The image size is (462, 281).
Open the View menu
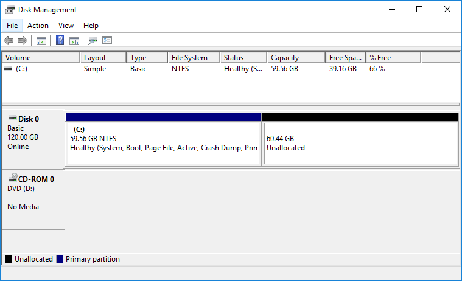[66, 26]
